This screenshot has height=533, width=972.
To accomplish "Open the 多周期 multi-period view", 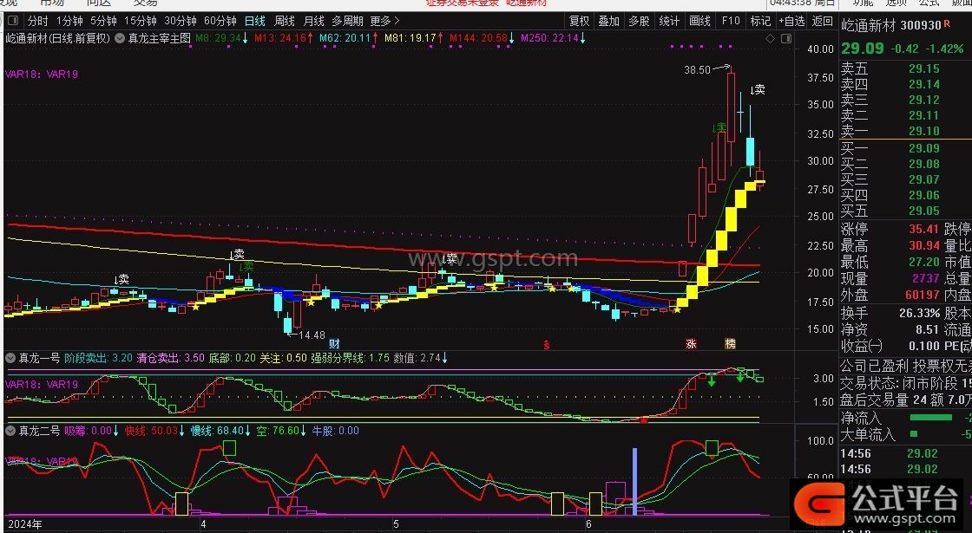I will point(347,21).
